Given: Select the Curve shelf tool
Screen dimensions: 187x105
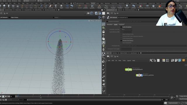Looking at the screenshot, I should (x=36, y=6).
